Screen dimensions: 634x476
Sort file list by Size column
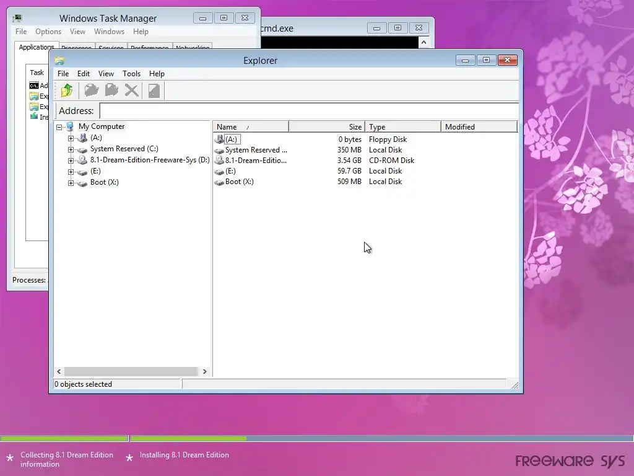click(x=327, y=126)
